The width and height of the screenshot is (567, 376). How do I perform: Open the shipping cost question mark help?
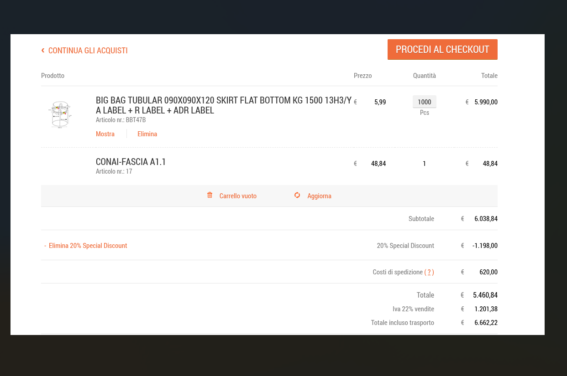(x=429, y=272)
